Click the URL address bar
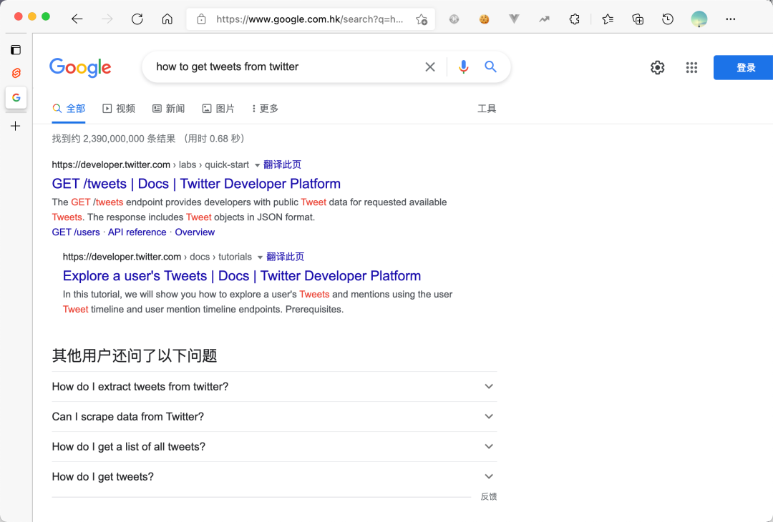This screenshot has width=773, height=522. point(310,19)
